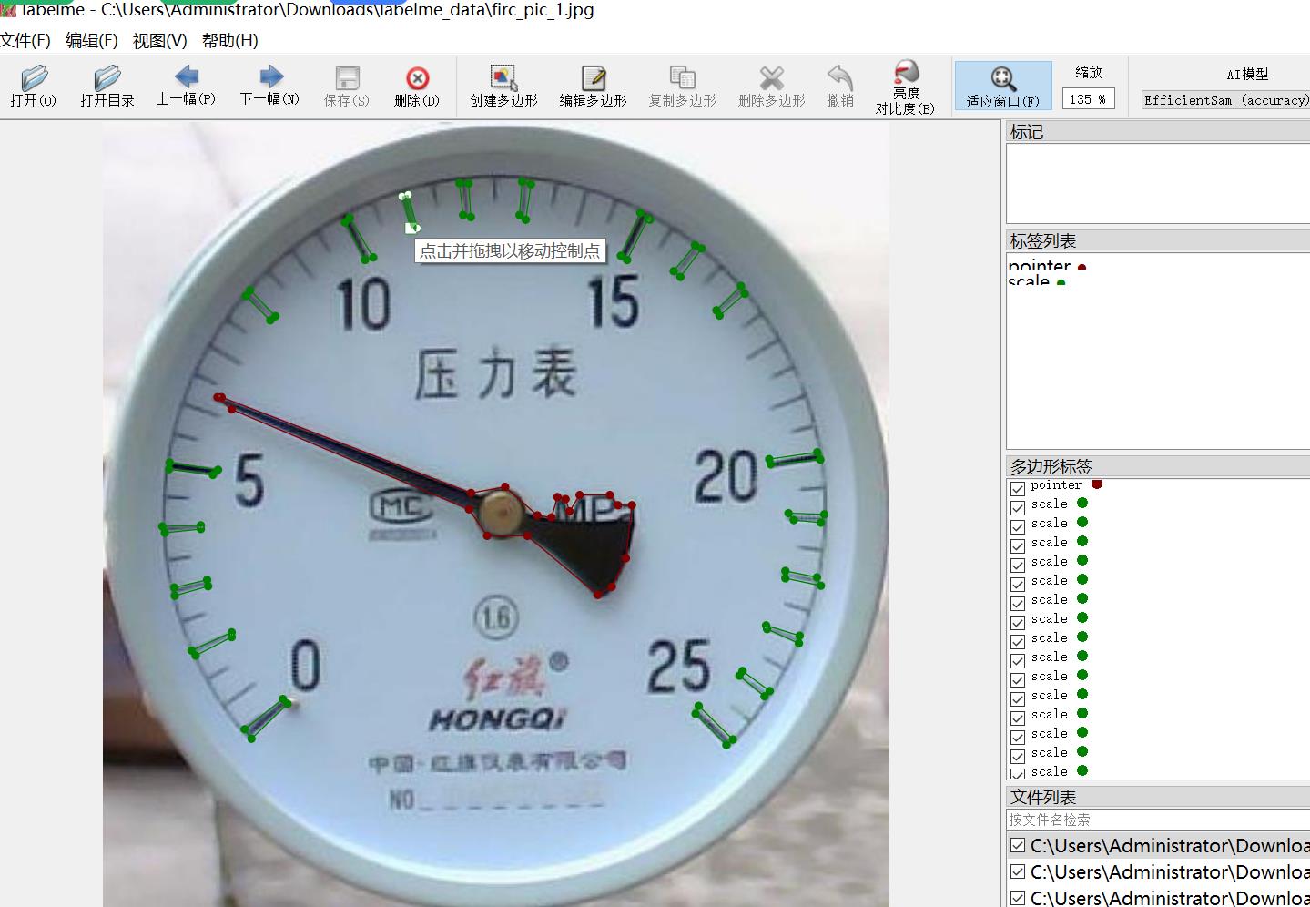1310x907 pixels.
Task: Select the Create Polygon (创建多边形) tool
Action: [x=503, y=87]
